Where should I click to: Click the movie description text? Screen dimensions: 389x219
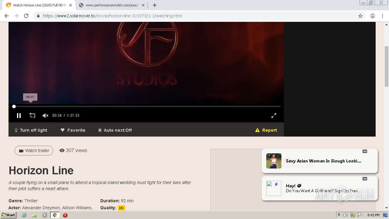100,186
